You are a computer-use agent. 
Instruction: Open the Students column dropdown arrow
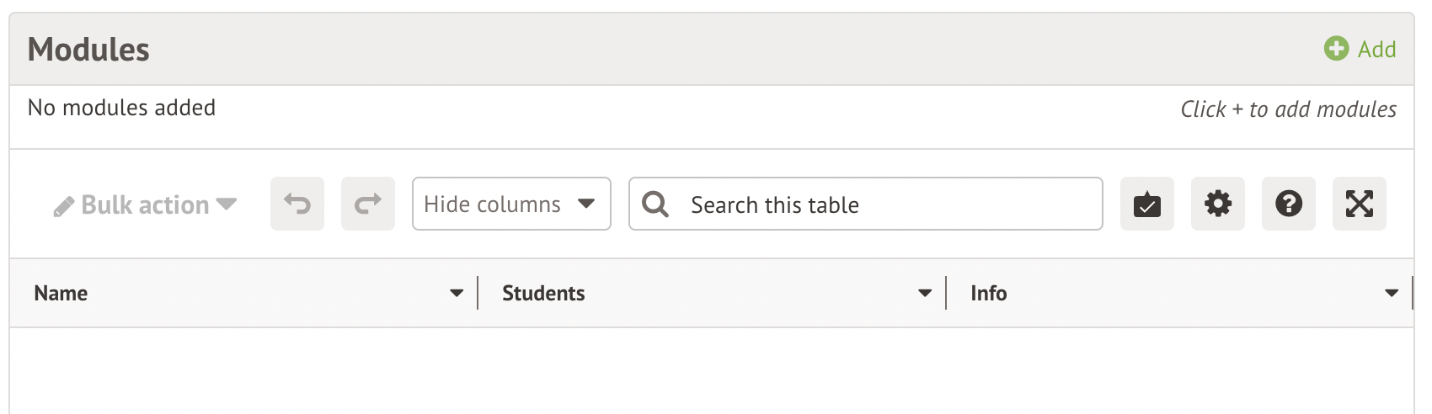click(x=925, y=294)
